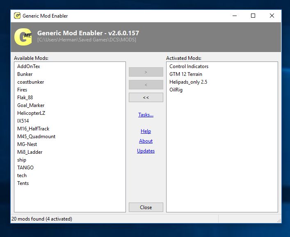Click the disable mod arrow button
290x237 pixels.
[146, 84]
